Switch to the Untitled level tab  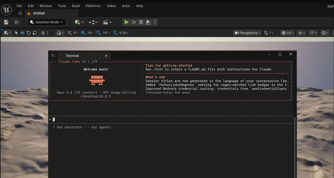(51, 13)
